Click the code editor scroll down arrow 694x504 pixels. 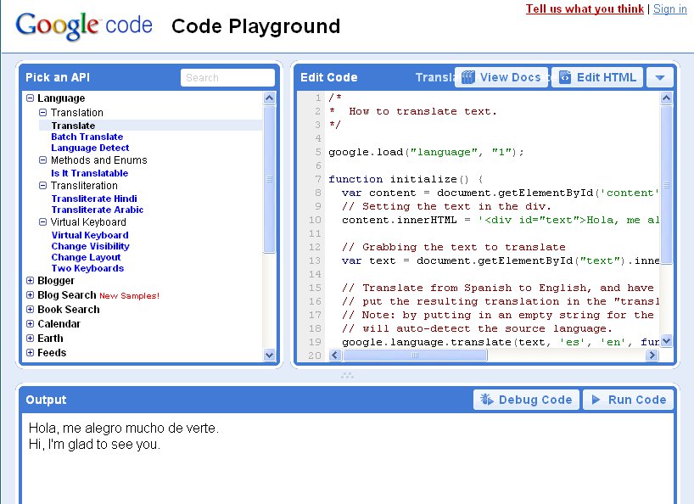666,341
